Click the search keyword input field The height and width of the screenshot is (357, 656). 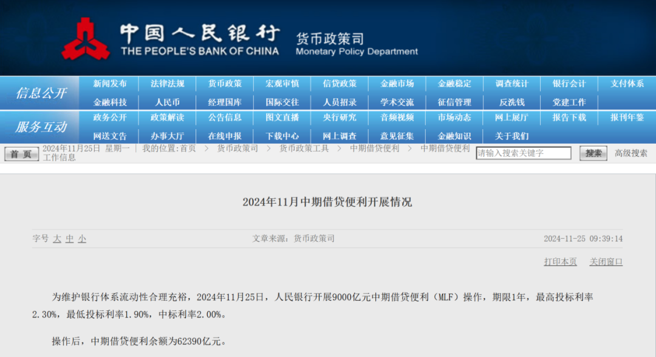click(x=523, y=153)
